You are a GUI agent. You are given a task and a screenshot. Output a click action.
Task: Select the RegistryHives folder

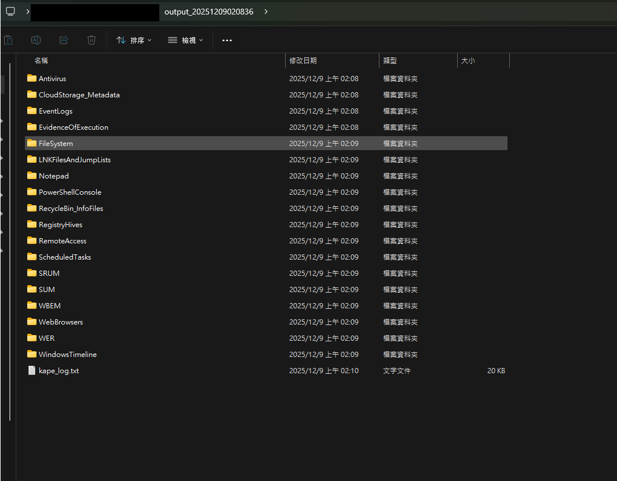60,224
